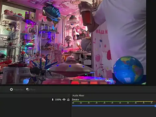The height and width of the screenshot is (117, 156).
Task: Click the 100% status label
Action: click(x=58, y=99)
